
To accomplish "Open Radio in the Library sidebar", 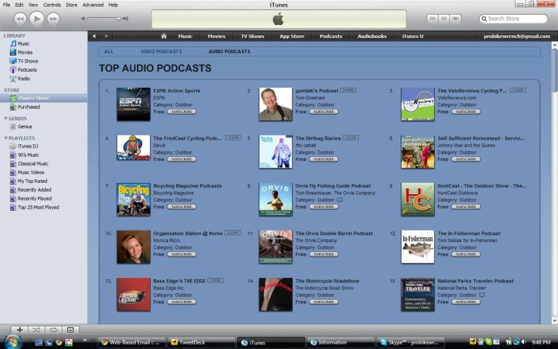I will [23, 78].
